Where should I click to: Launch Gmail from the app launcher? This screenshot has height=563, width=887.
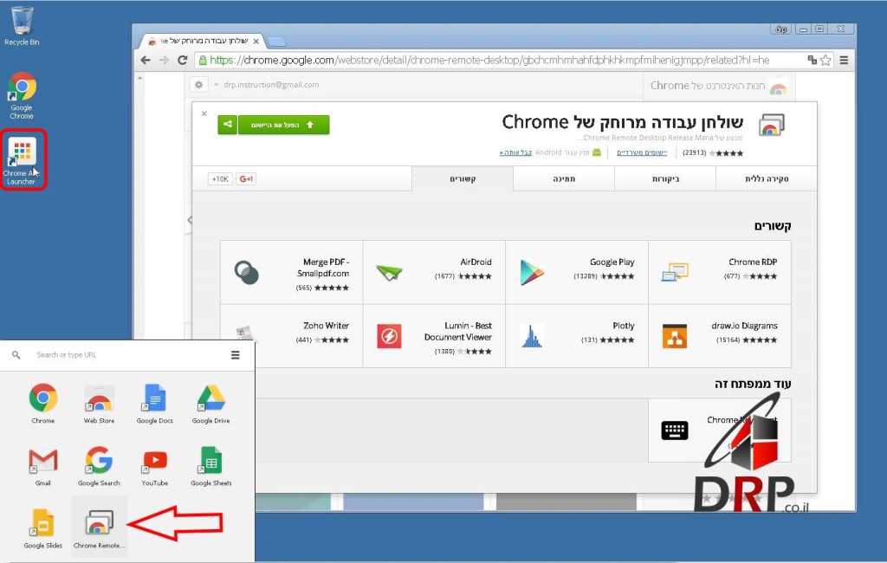click(x=42, y=463)
